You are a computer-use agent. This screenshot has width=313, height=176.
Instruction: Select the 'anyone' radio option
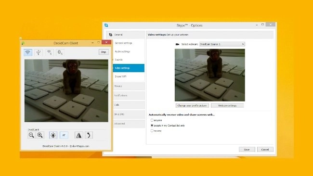tap(152, 120)
